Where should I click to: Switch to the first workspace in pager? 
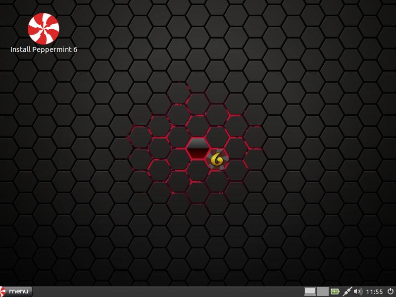[310, 292]
